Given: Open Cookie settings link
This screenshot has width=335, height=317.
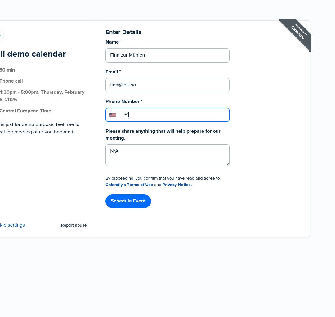Looking at the screenshot, I should 12,225.
